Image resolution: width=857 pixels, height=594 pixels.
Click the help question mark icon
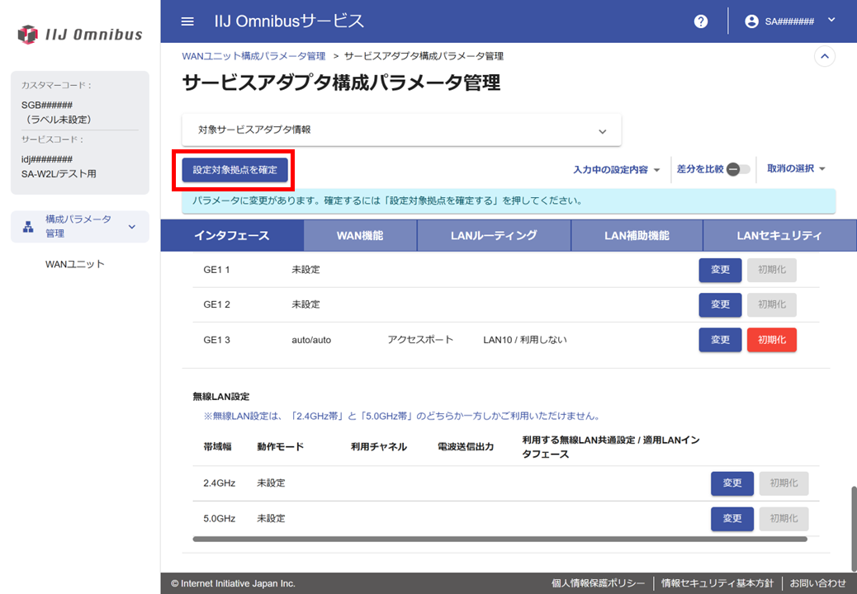click(701, 21)
